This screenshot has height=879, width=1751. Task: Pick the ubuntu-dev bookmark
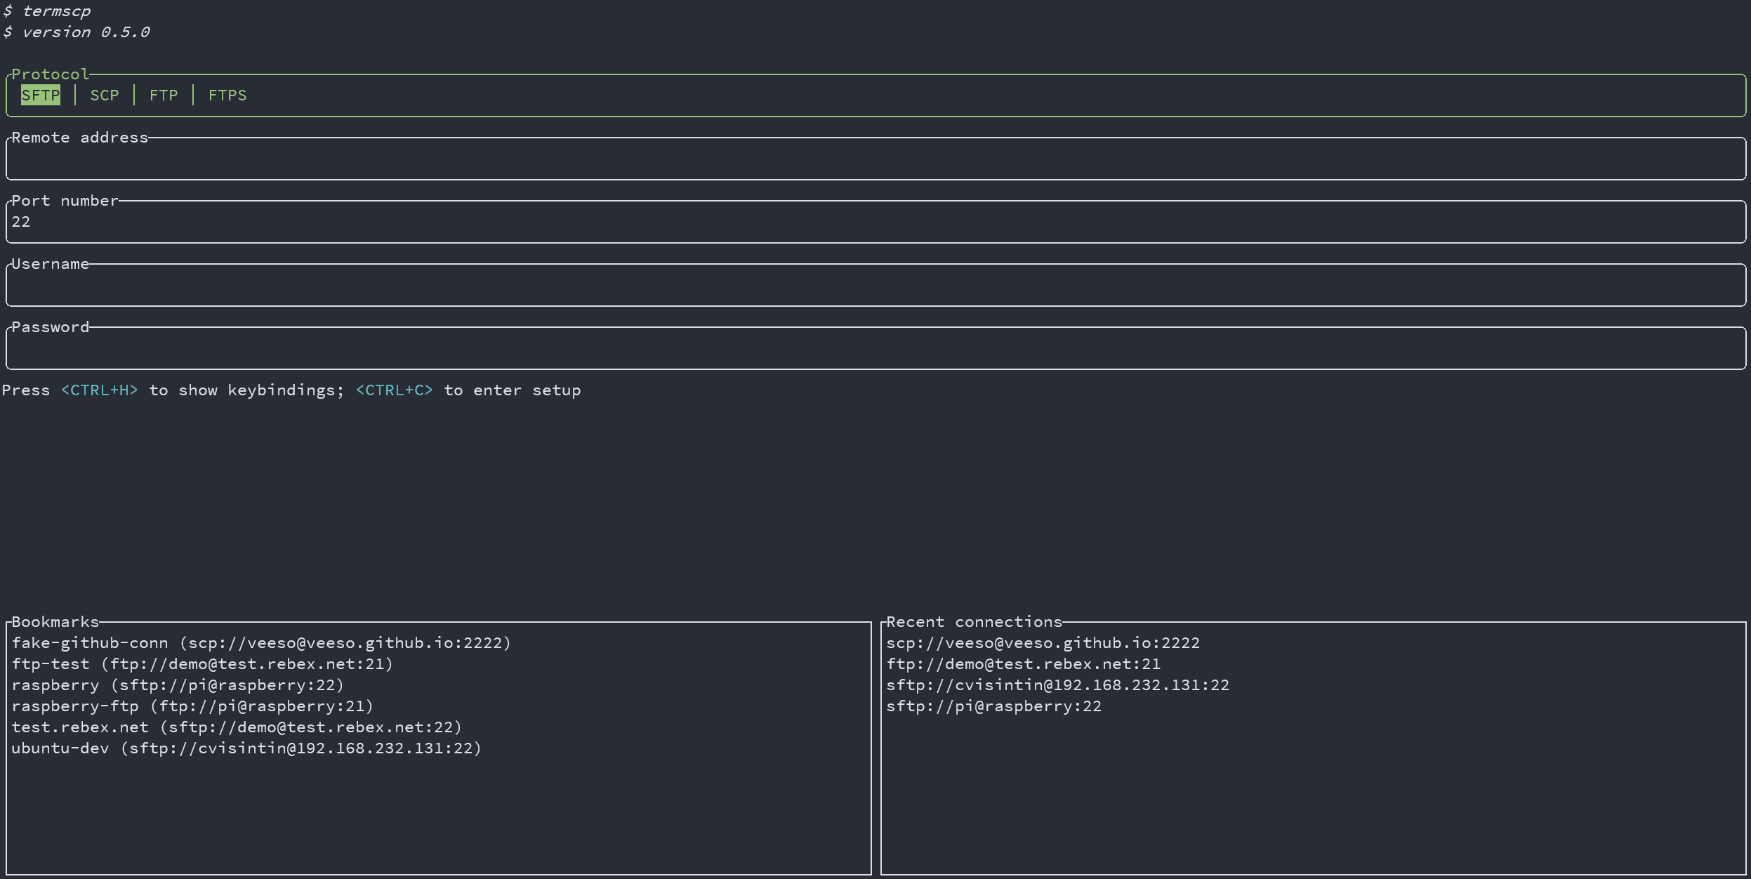point(246,748)
